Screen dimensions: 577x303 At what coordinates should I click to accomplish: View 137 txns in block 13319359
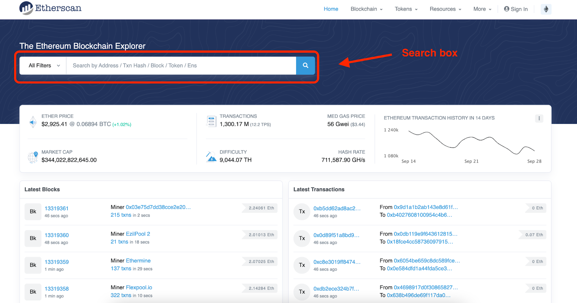tap(121, 268)
